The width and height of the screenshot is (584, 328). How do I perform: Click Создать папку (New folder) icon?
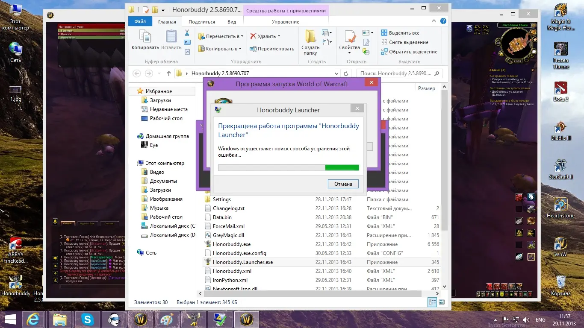click(x=310, y=42)
